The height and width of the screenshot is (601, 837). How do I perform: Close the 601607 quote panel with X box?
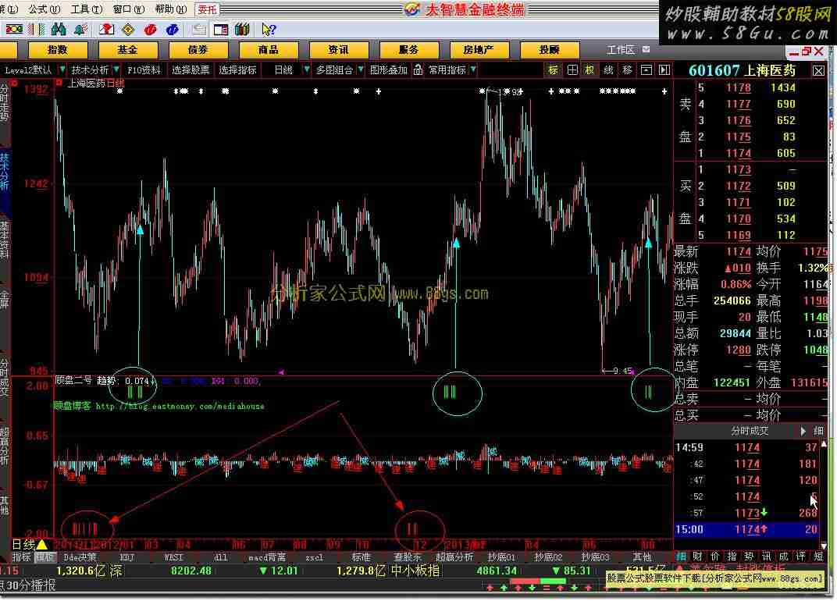pos(817,70)
